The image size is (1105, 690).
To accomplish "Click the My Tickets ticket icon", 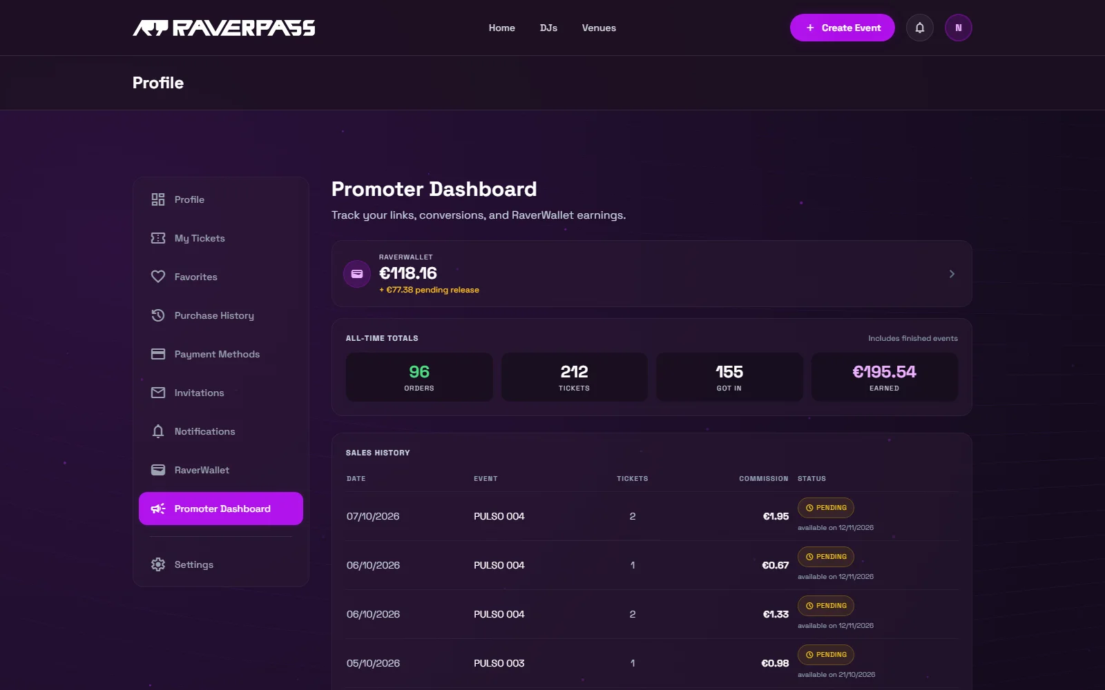I will pyautogui.click(x=158, y=238).
